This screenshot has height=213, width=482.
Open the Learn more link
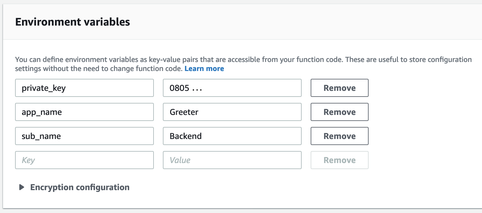coord(204,69)
